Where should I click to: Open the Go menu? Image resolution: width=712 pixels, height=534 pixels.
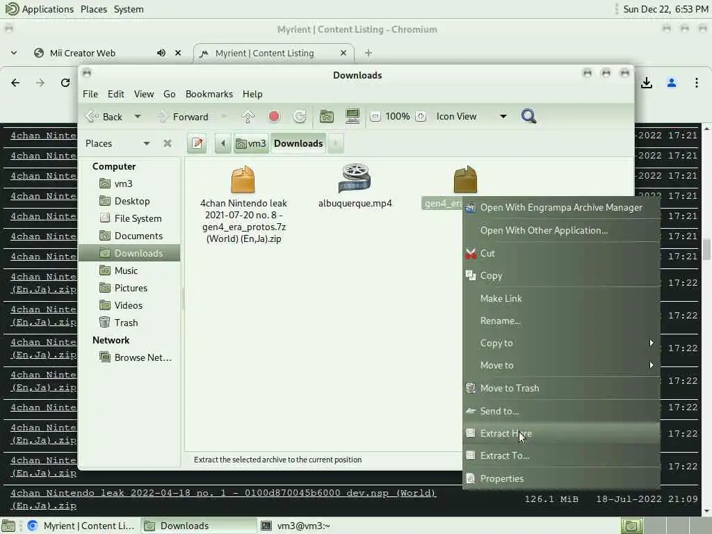pyautogui.click(x=170, y=94)
